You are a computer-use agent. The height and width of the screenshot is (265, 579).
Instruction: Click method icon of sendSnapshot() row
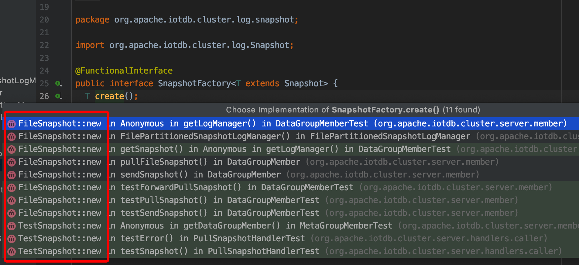12,175
